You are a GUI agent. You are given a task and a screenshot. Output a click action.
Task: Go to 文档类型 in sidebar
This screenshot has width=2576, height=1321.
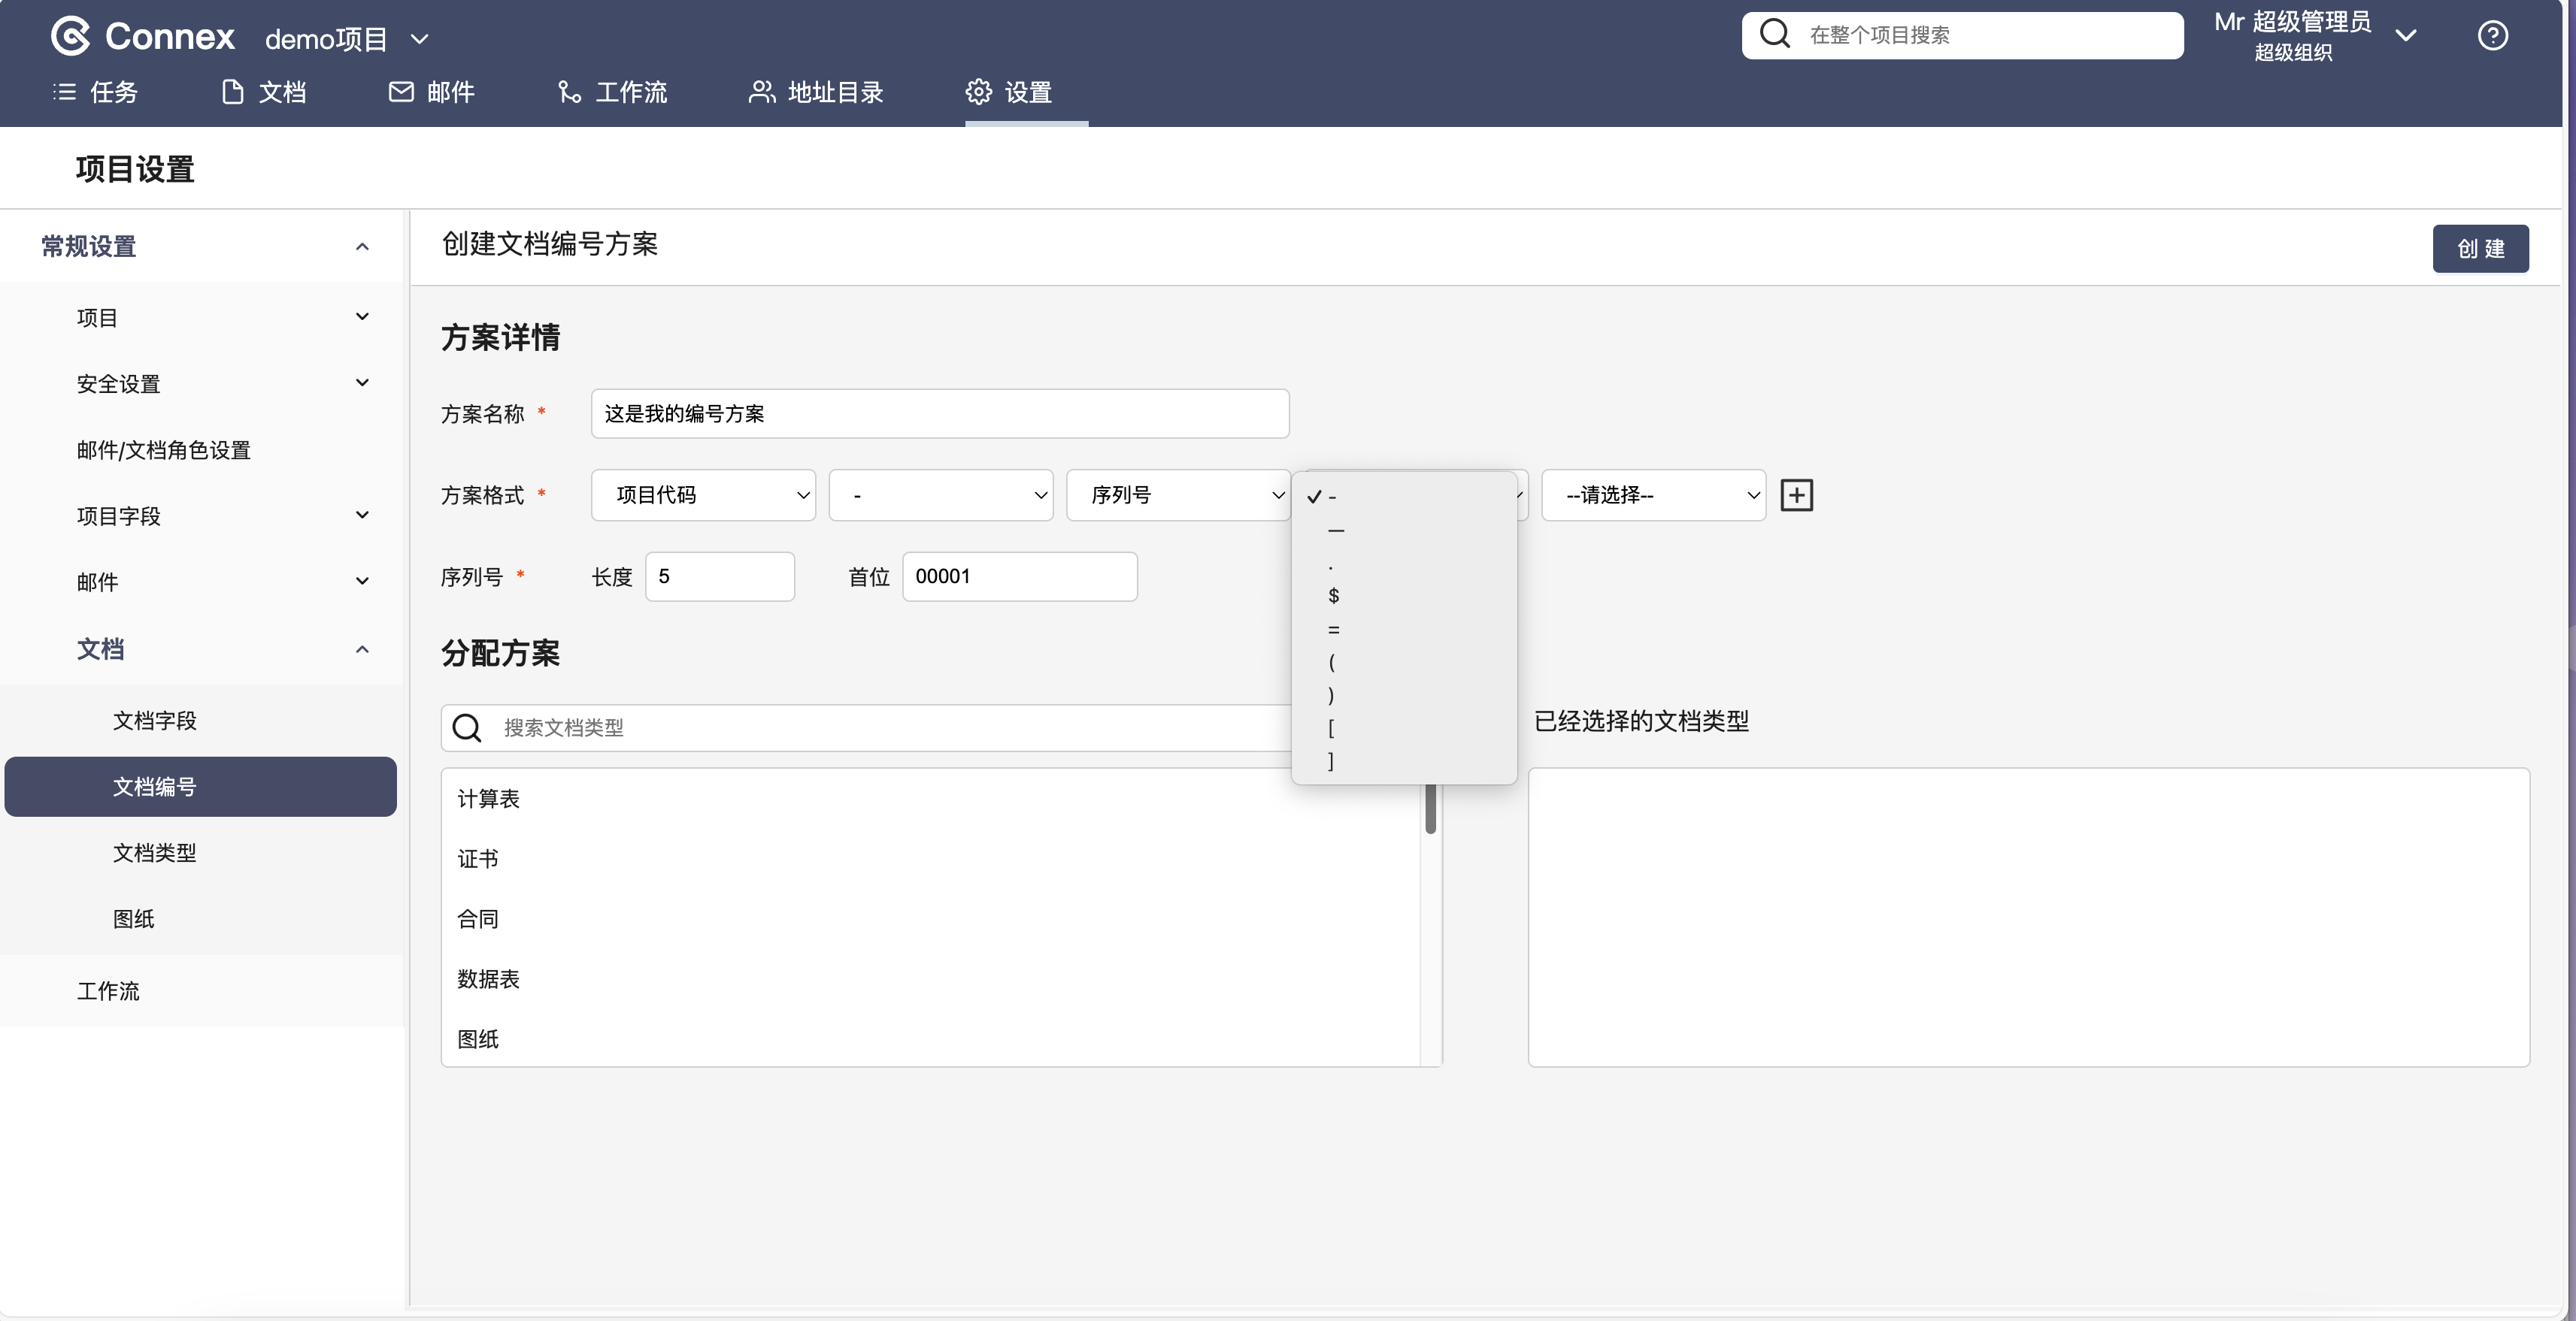tap(154, 854)
